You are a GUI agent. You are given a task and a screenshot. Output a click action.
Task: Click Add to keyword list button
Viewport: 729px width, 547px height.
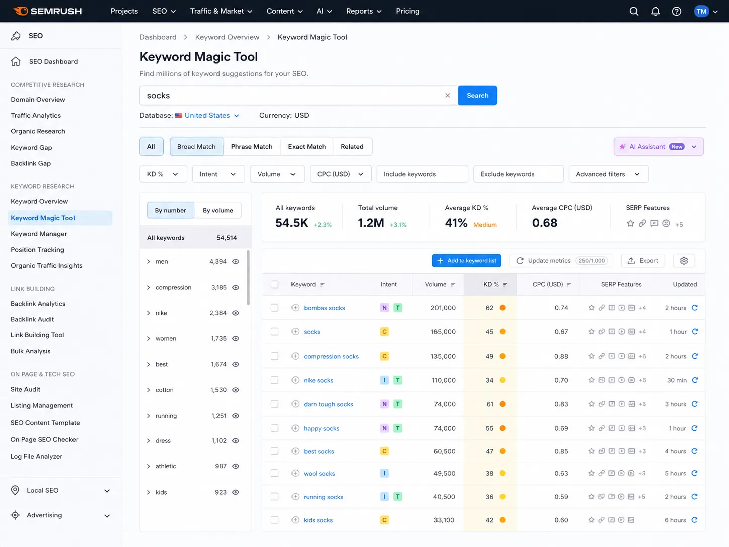(x=467, y=260)
